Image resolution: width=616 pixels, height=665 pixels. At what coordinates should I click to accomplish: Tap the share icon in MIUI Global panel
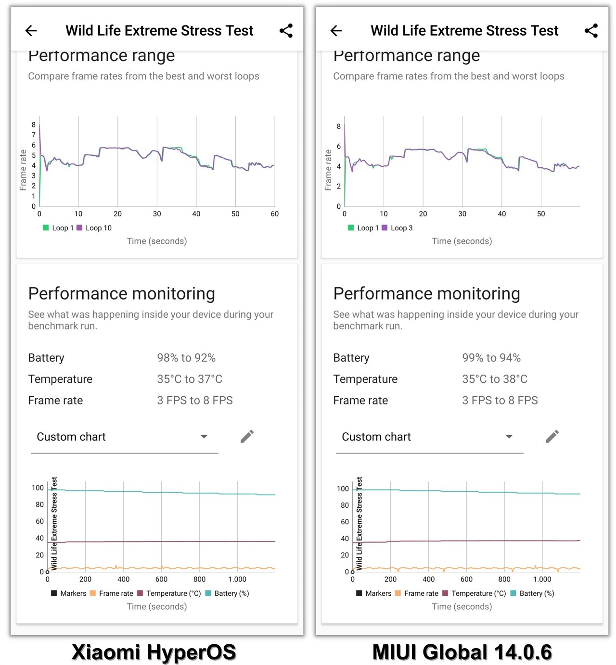click(591, 31)
